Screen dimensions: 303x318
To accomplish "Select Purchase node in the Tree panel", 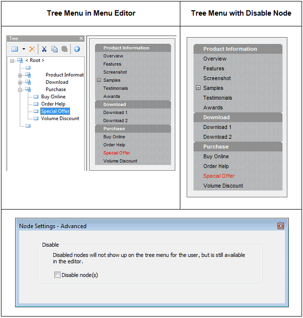I will pos(56,89).
